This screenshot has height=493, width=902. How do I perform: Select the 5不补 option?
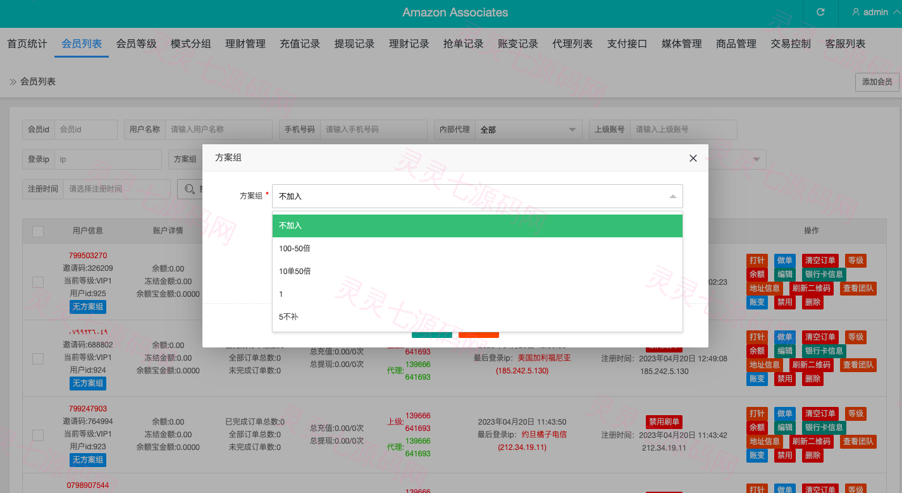click(x=478, y=317)
